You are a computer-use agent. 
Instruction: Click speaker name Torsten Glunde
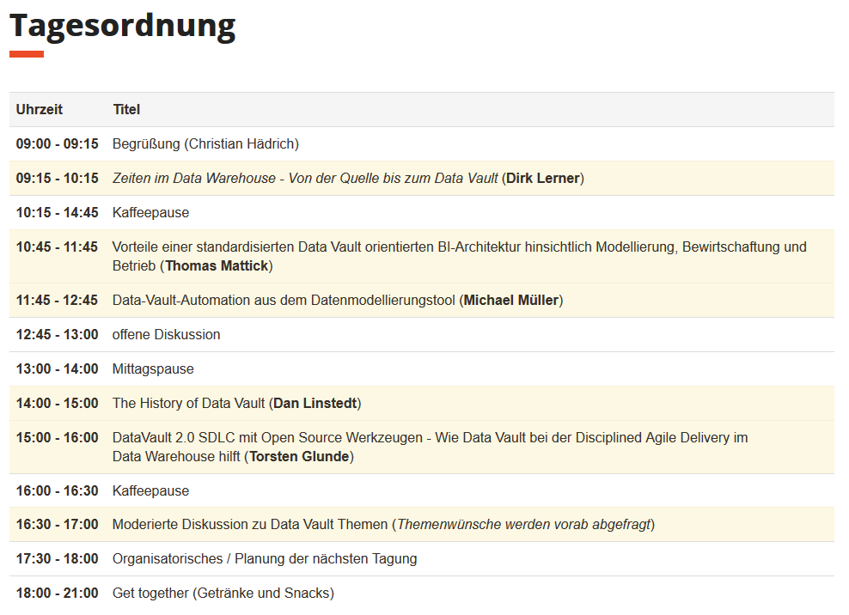point(299,456)
